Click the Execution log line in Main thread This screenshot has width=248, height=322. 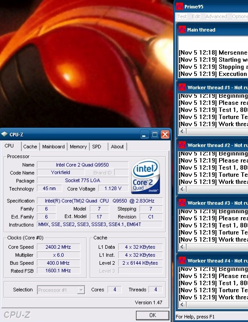pyautogui.click(x=213, y=74)
